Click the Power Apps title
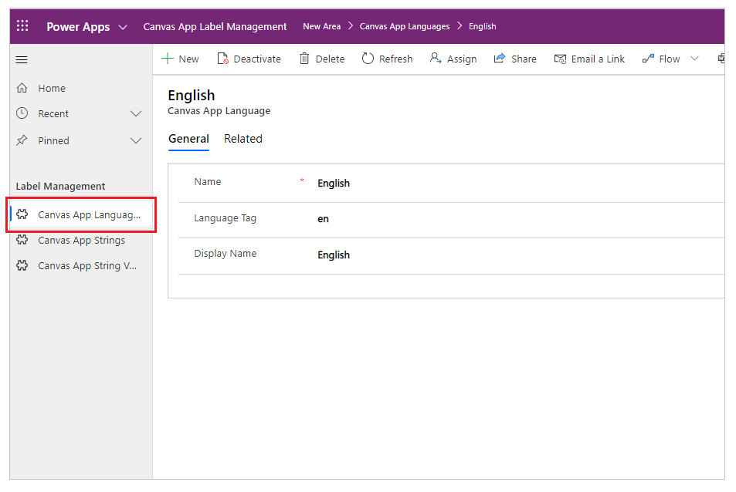Image resolution: width=736 pixels, height=492 pixels. (x=78, y=27)
